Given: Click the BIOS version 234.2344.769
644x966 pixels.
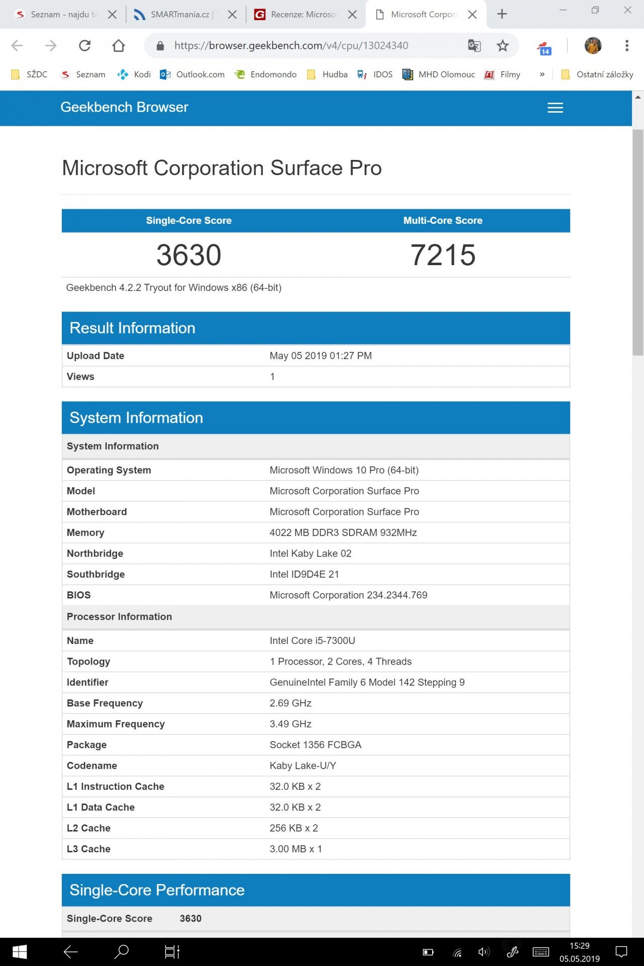Looking at the screenshot, I should tap(348, 595).
